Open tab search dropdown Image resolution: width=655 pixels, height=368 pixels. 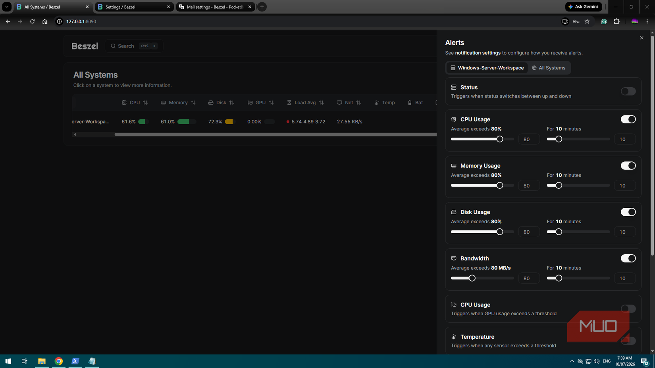[7, 7]
